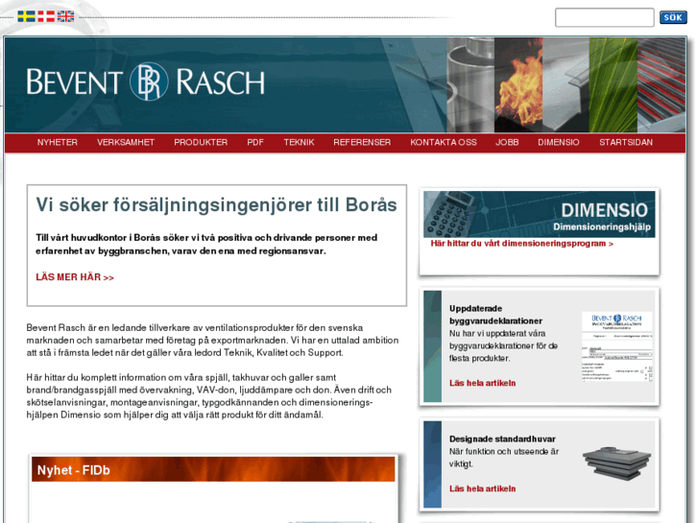
Task: Open Läs hela artikeln under byggvarudeklarationer
Action: (482, 383)
